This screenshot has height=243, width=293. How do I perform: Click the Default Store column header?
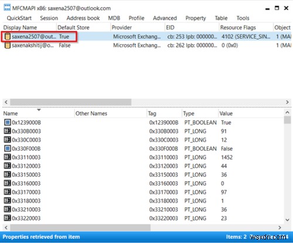[73, 28]
